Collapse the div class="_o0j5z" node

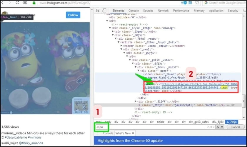113,35
